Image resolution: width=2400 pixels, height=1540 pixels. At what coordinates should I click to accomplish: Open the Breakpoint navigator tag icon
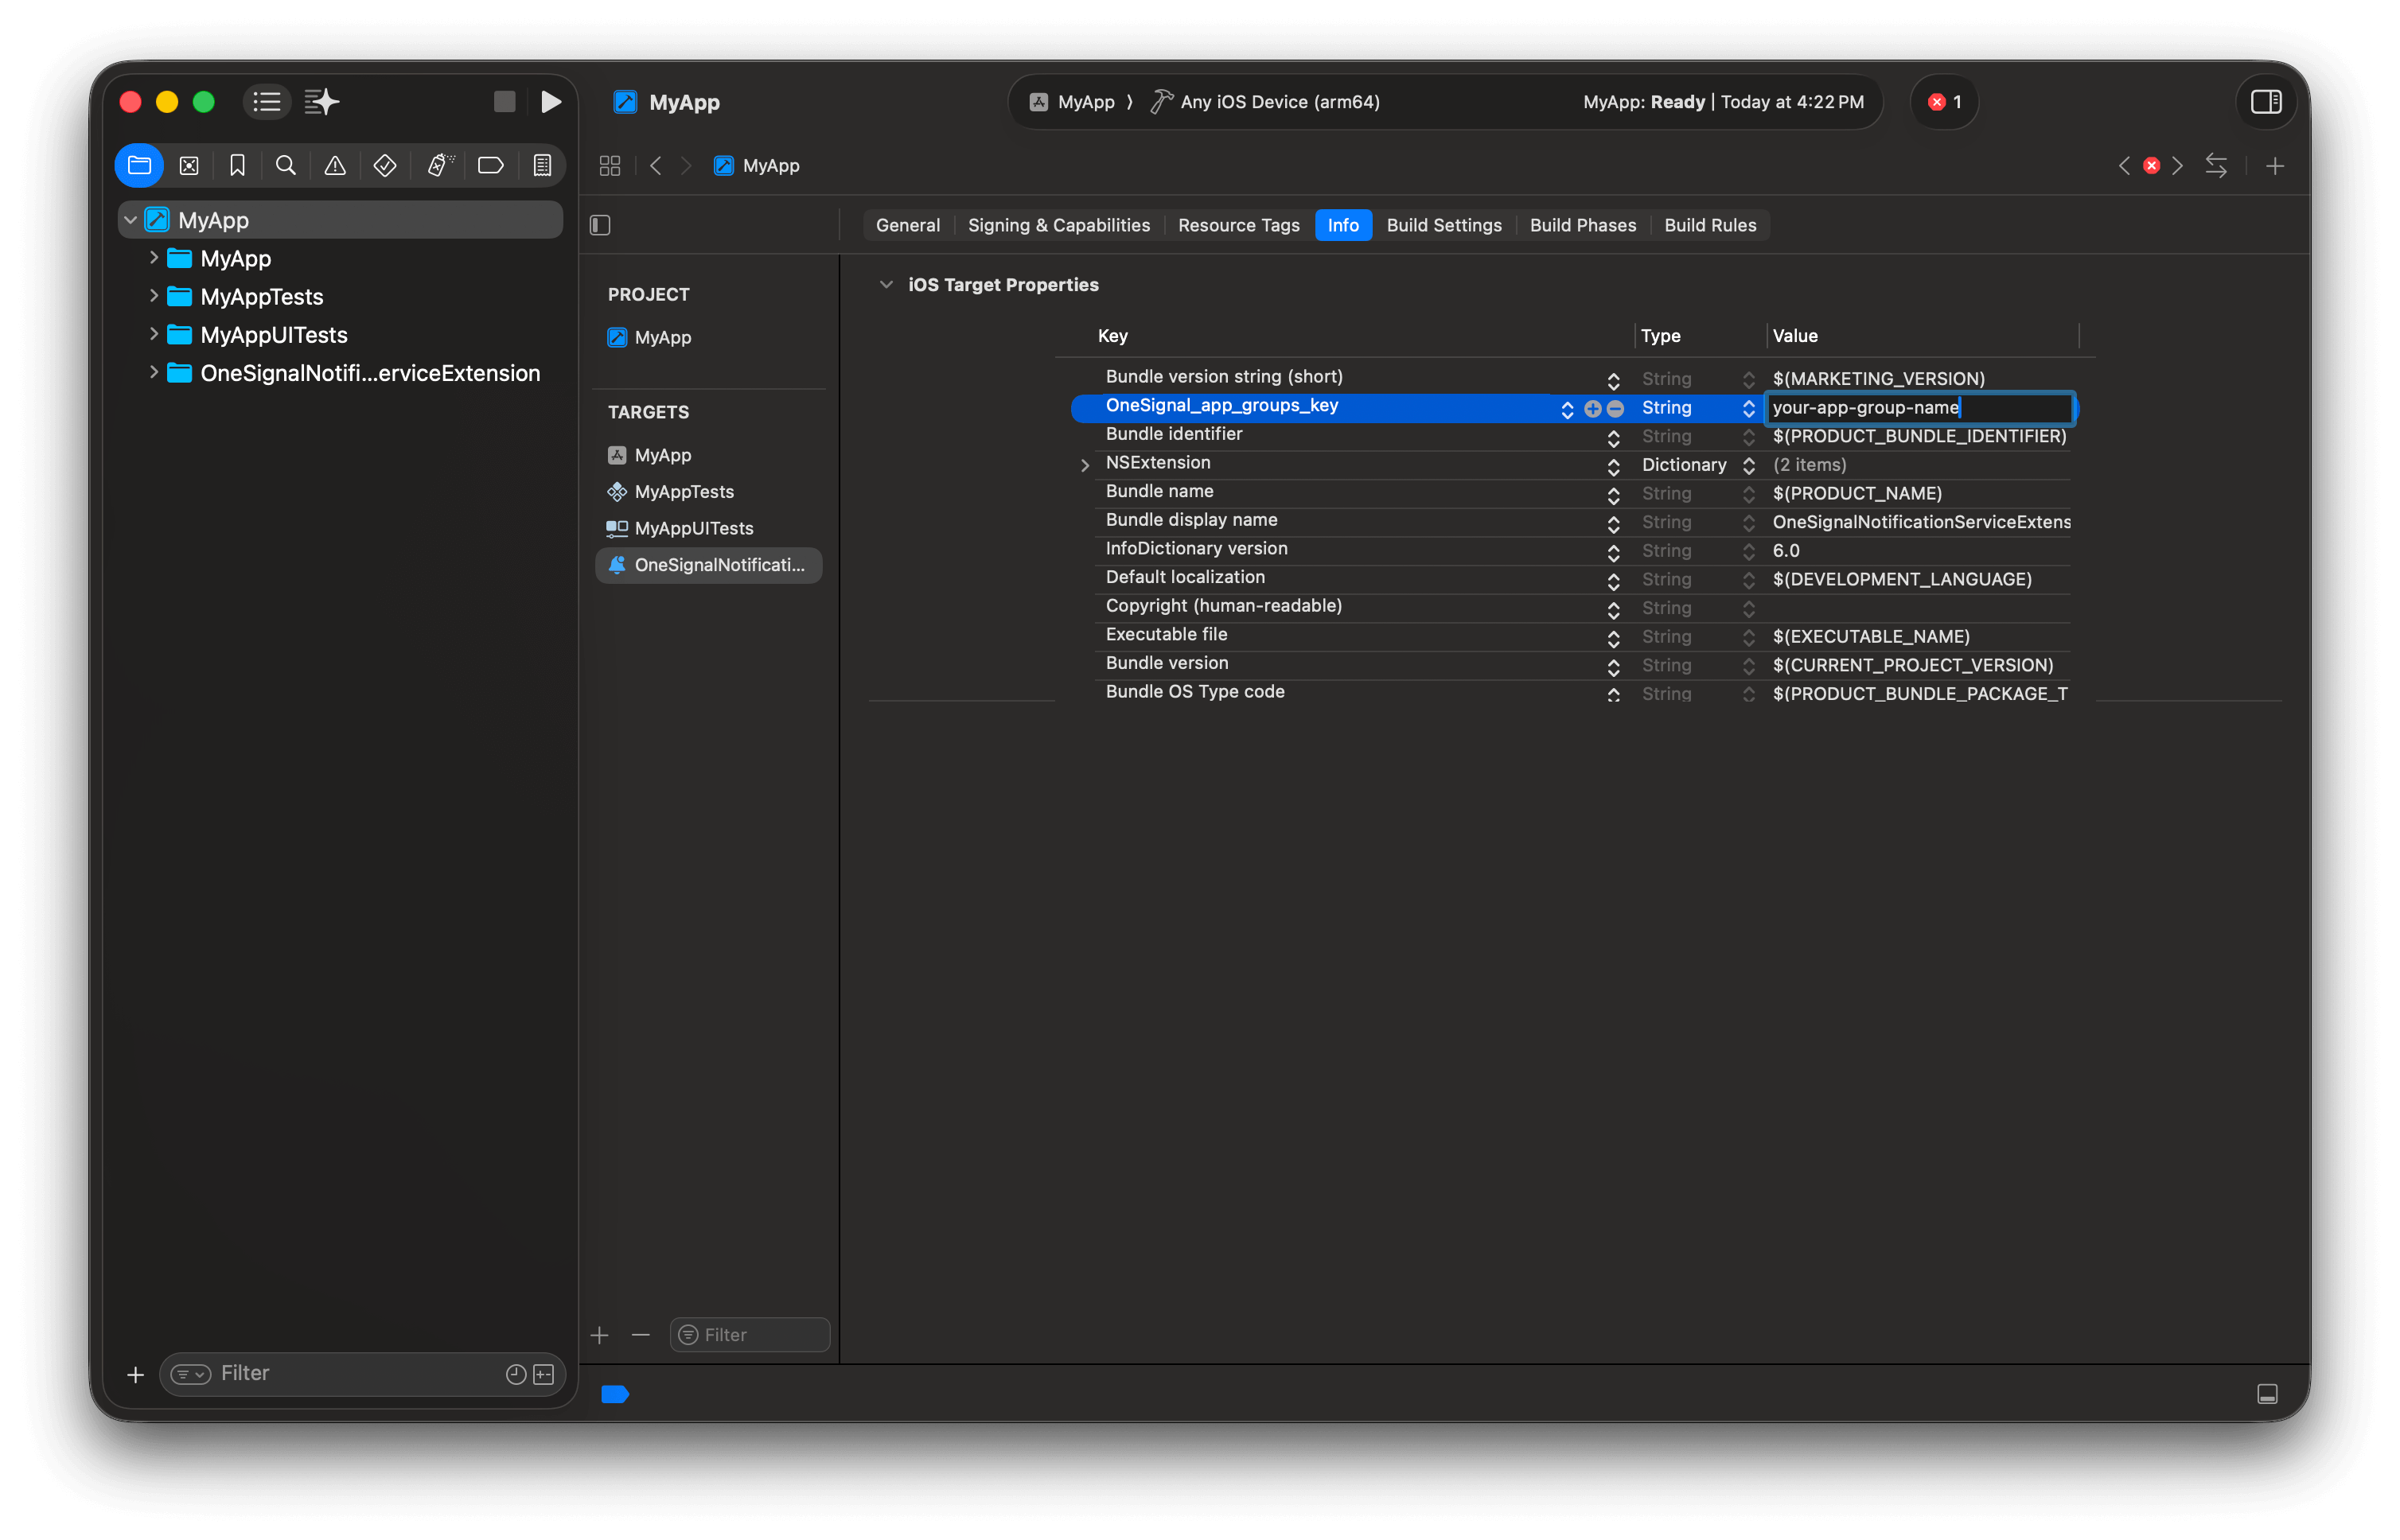click(490, 165)
